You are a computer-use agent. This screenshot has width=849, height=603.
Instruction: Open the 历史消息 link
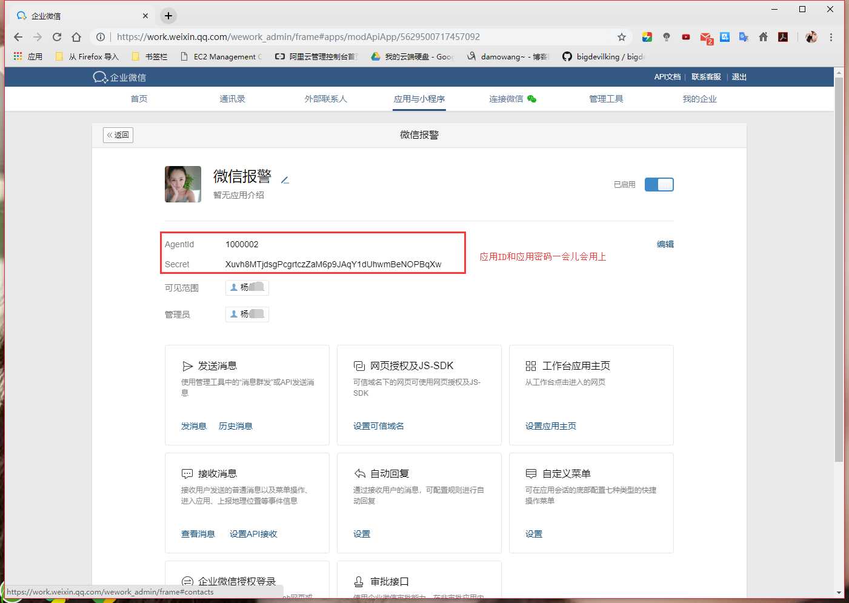tap(236, 426)
